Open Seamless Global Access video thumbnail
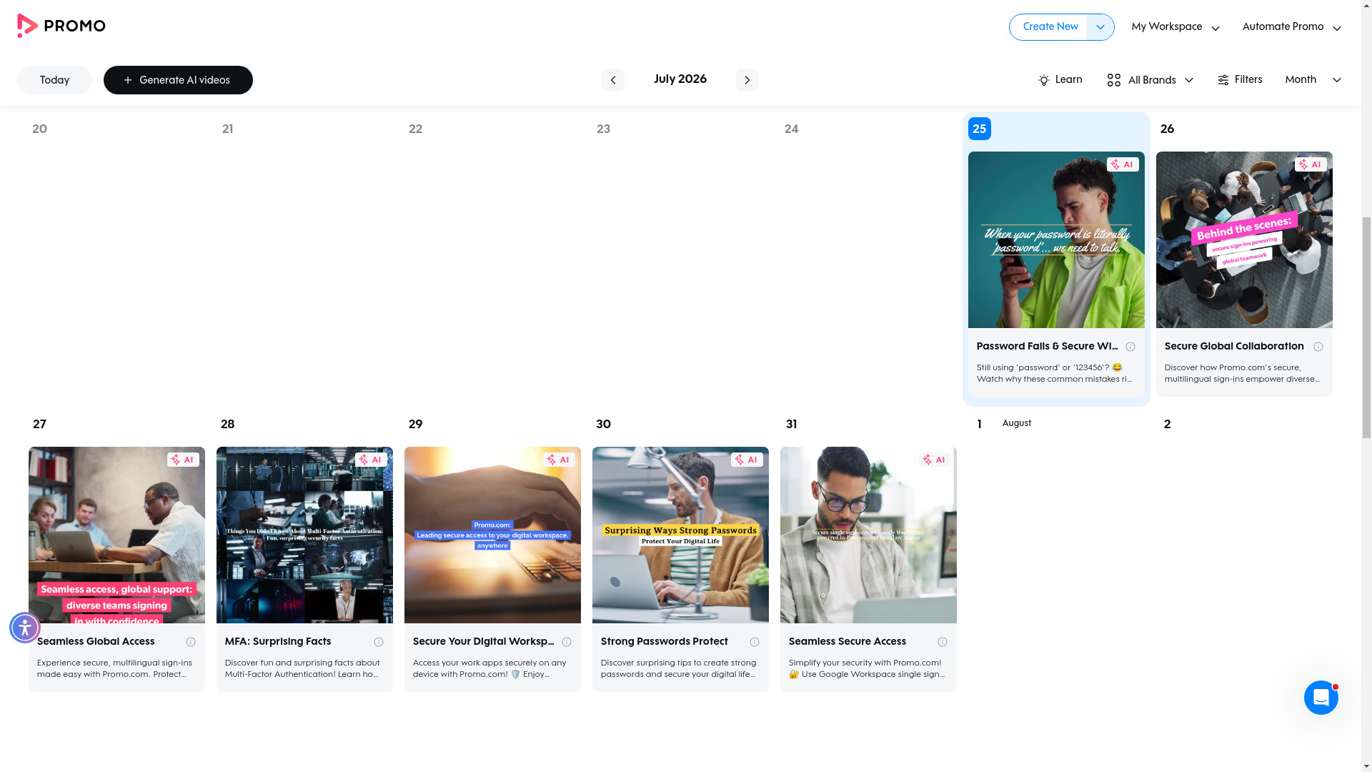Screen dimensions: 1372x772 (x=116, y=535)
